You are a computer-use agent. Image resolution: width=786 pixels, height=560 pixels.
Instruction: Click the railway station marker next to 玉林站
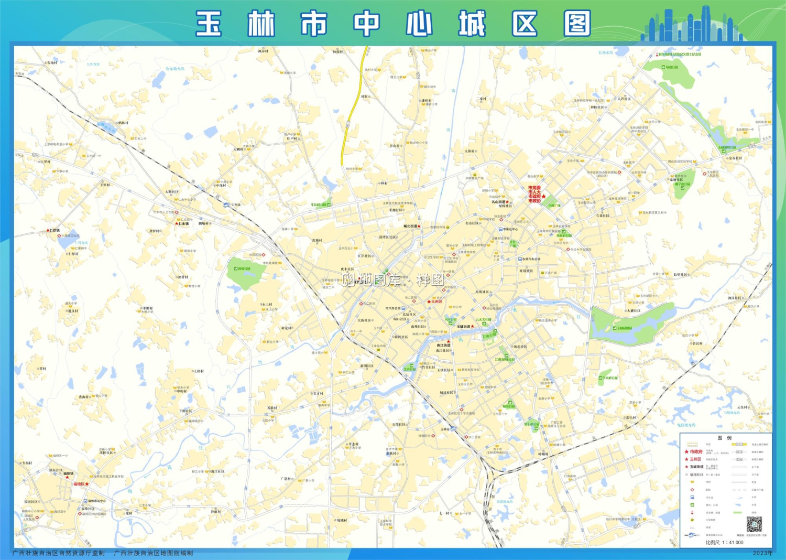tap(453, 429)
